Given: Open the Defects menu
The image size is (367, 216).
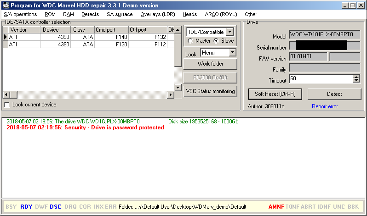Looking at the screenshot, I should coord(90,15).
